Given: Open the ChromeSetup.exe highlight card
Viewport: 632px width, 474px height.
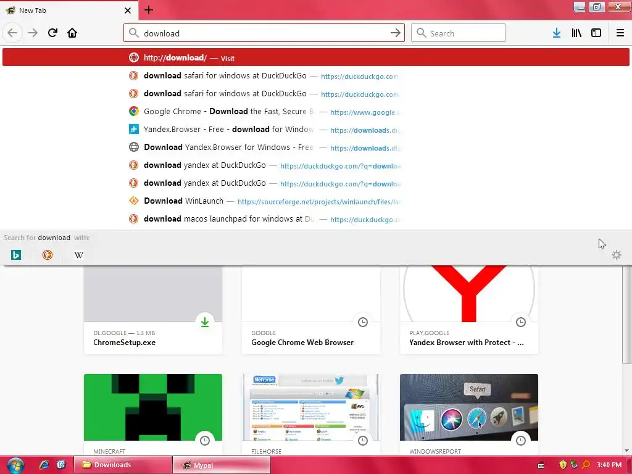Looking at the screenshot, I should click(x=153, y=310).
